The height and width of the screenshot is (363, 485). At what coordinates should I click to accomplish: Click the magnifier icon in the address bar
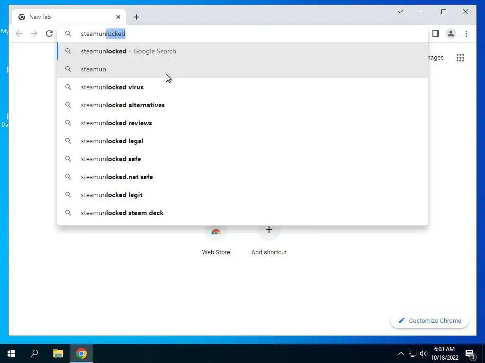click(68, 34)
